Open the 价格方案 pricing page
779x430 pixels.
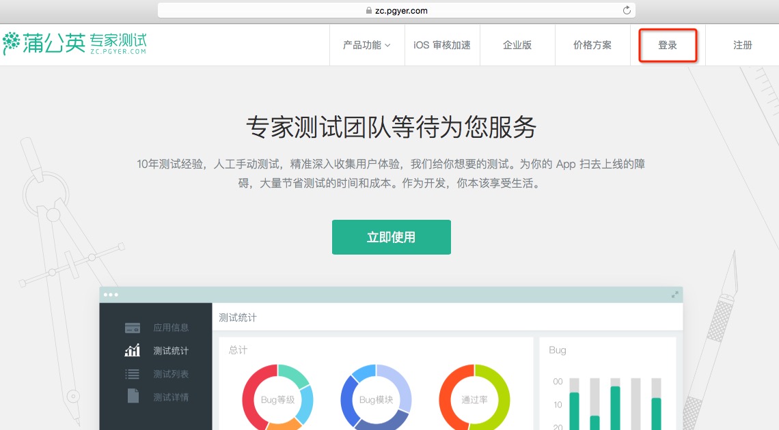click(x=592, y=45)
